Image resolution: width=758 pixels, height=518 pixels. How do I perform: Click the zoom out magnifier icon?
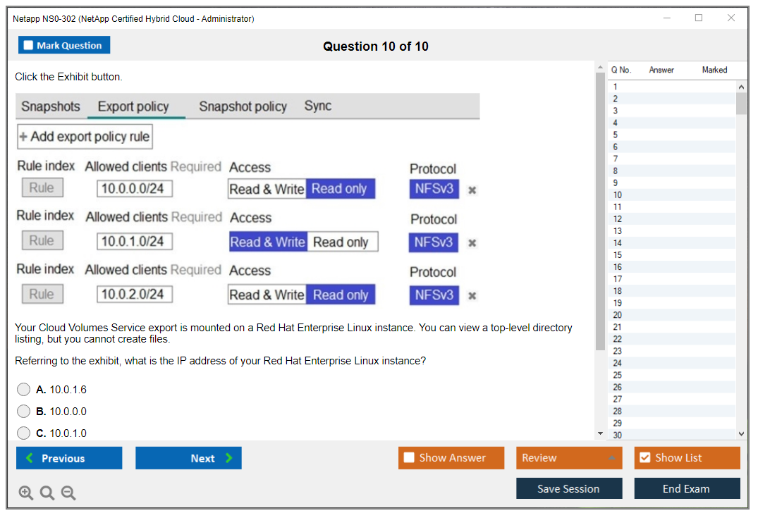(x=68, y=493)
